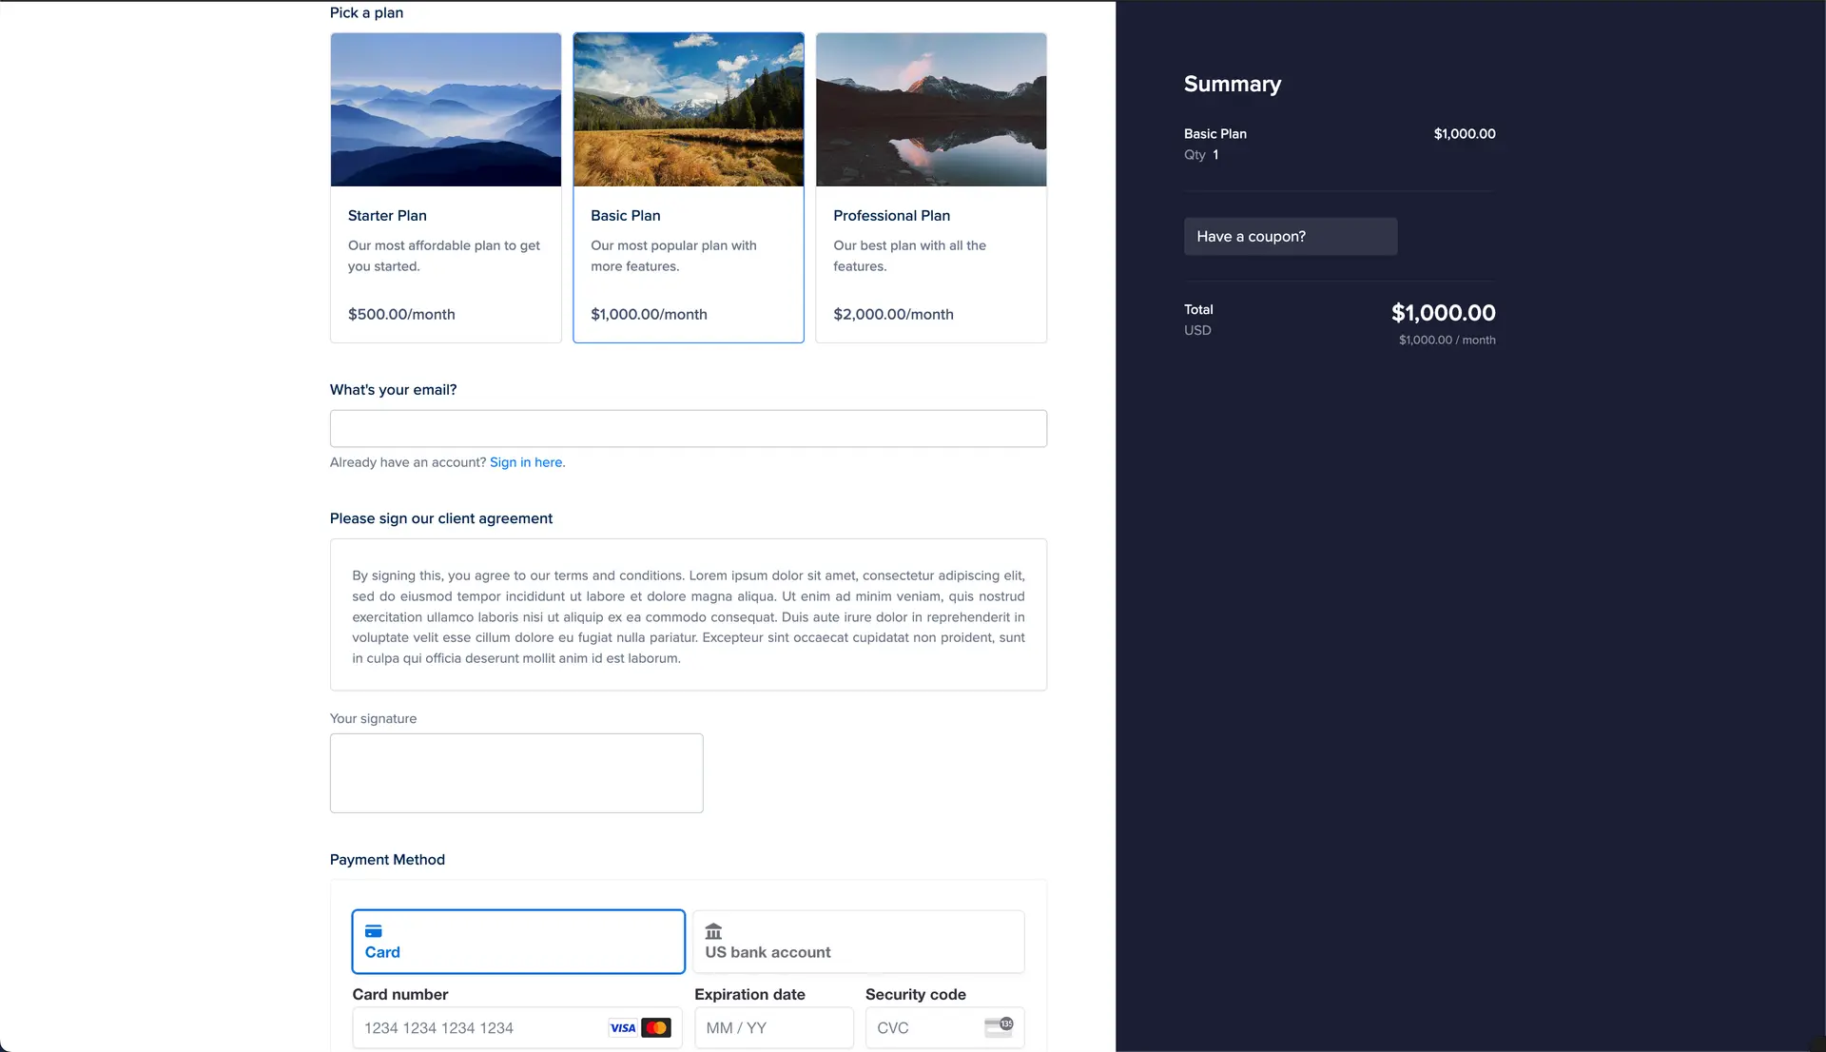This screenshot has height=1052, width=1826.
Task: Click the Mastercard logo in card field
Action: pyautogui.click(x=656, y=1028)
